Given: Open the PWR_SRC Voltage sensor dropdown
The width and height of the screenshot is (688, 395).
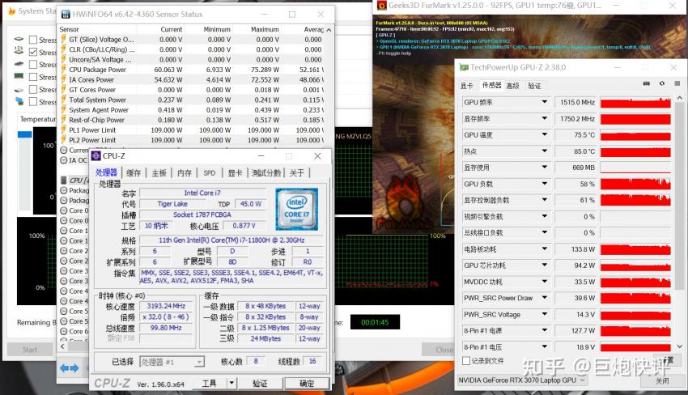Looking at the screenshot, I should 545,314.
